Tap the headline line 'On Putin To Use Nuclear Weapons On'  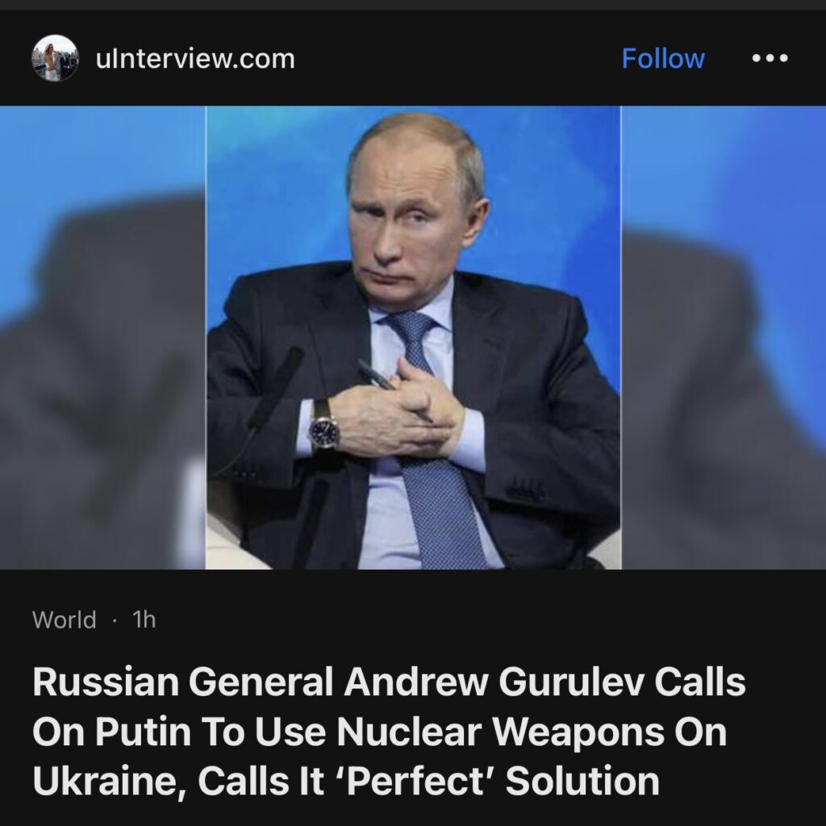[x=379, y=732]
